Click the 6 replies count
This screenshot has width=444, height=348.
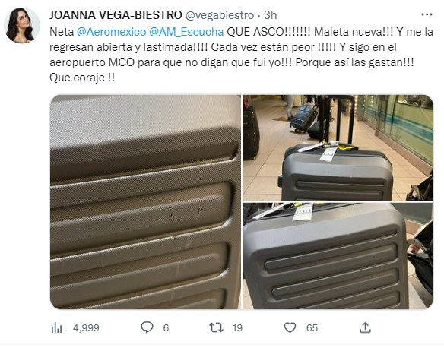[x=166, y=328]
